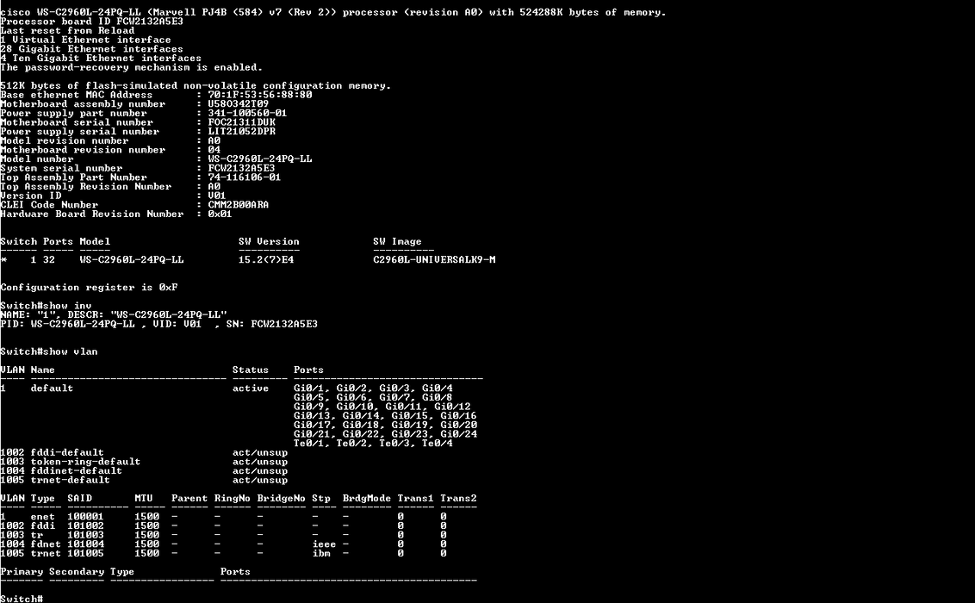Click the Switch# prompt at the bottom
Viewport: 975px width, 603px height.
coord(22,598)
